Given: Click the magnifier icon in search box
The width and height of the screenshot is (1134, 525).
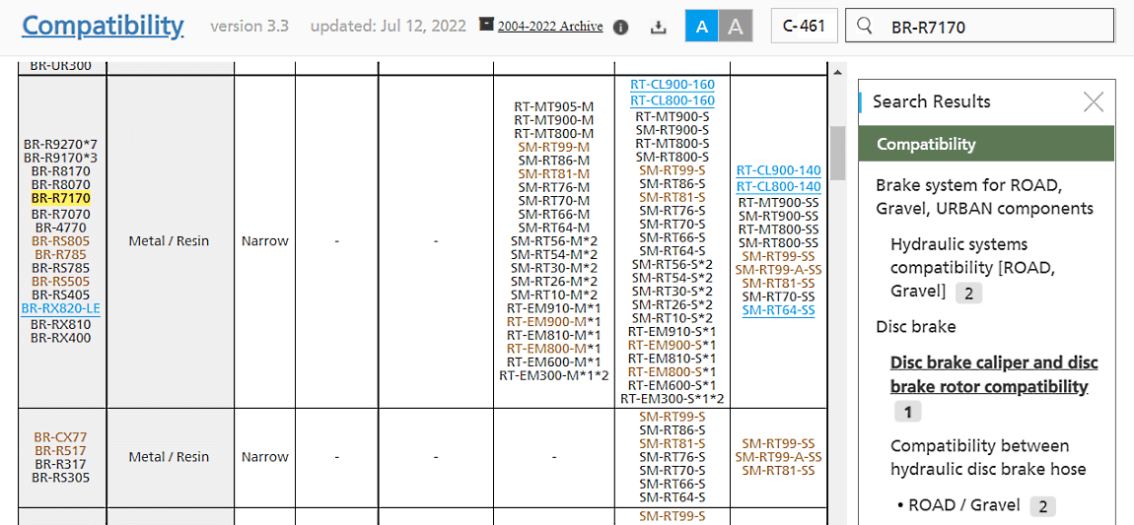Looking at the screenshot, I should [x=865, y=27].
